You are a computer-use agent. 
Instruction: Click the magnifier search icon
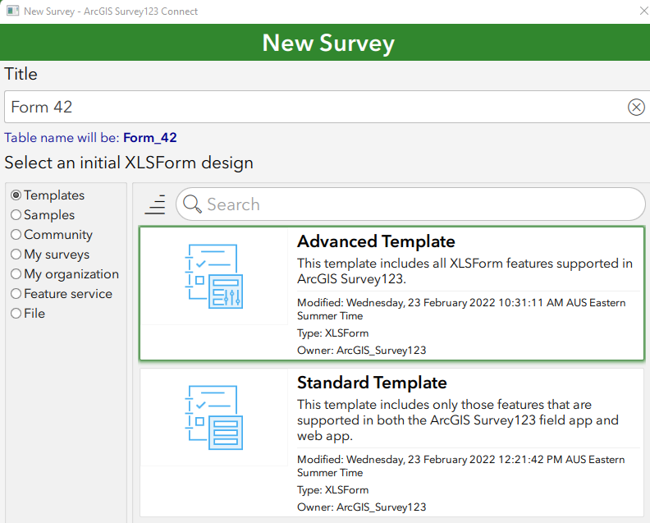pyautogui.click(x=193, y=204)
